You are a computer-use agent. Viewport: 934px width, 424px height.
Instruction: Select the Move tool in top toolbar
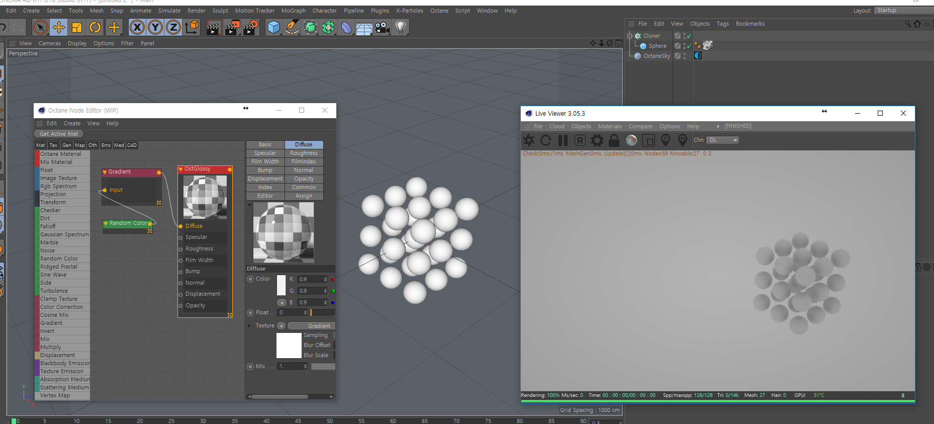pyautogui.click(x=59, y=27)
